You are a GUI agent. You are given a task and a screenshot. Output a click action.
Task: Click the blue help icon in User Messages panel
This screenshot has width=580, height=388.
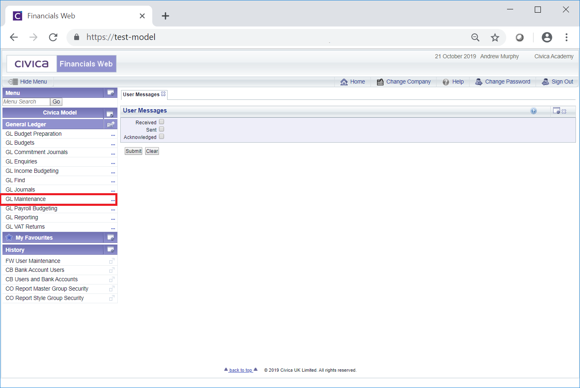click(x=534, y=111)
